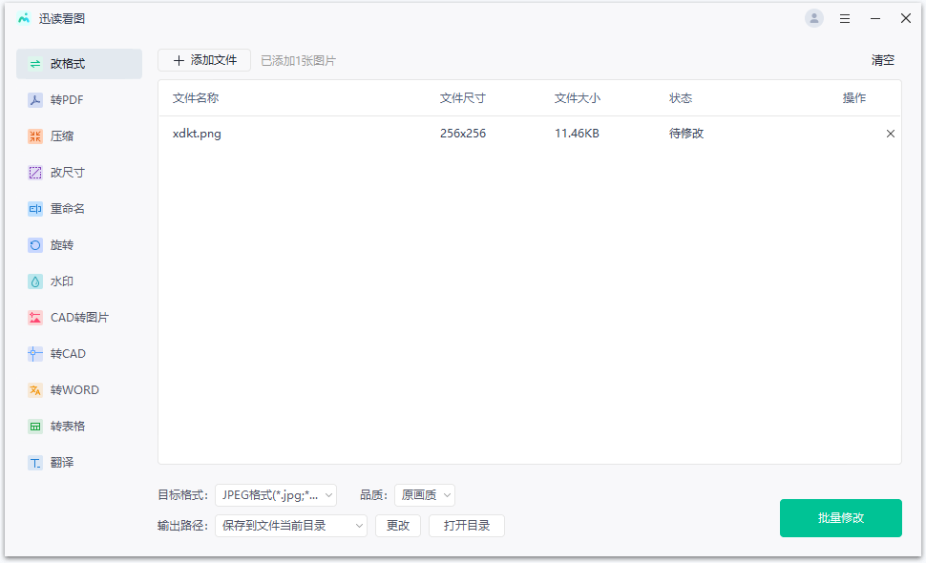Open the 品质 quality dropdown
The width and height of the screenshot is (926, 563).
coord(424,494)
